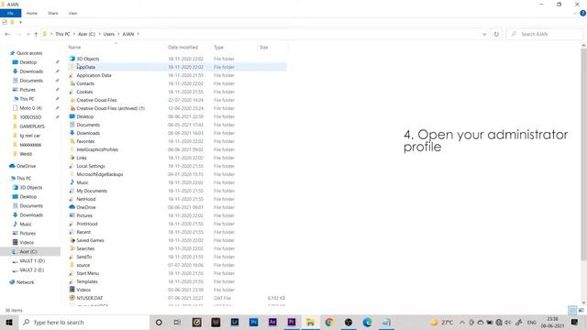The image size is (587, 330).
Task: Switch to Details view layout icon
Action: [572, 310]
